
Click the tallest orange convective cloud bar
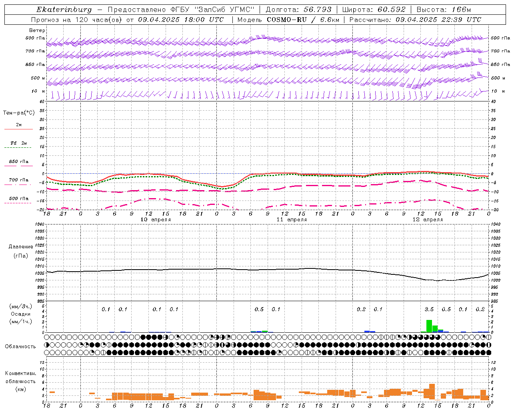[432, 392]
